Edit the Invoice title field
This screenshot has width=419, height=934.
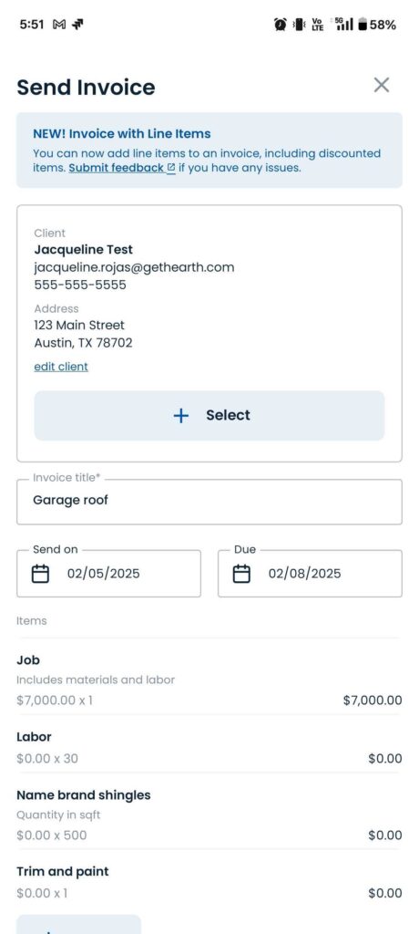[209, 502]
